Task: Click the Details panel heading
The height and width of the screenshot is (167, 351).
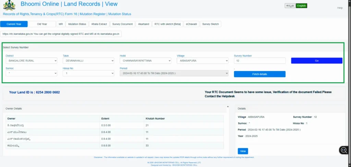Action: click(242, 109)
